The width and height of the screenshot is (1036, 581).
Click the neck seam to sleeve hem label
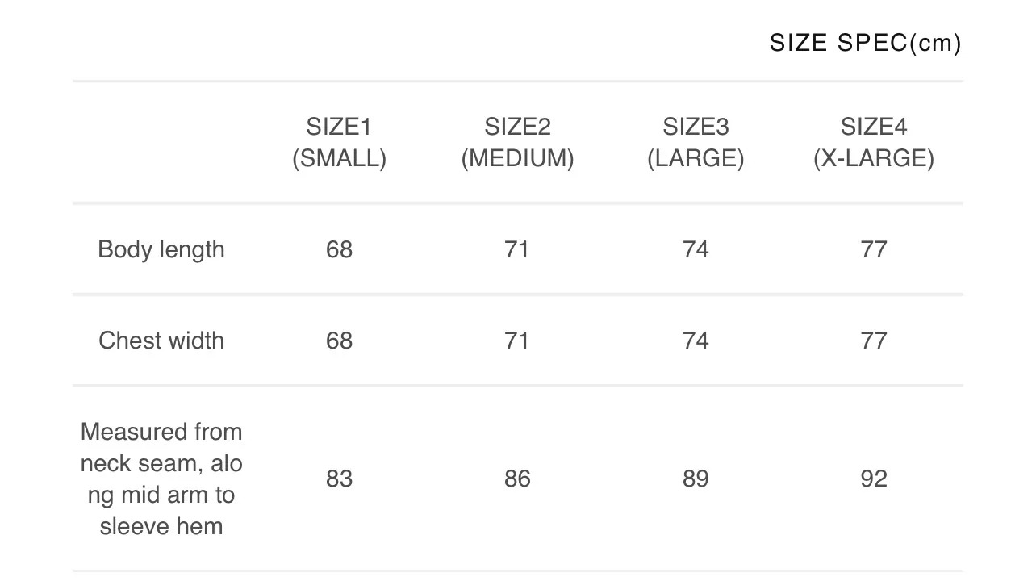coord(161,479)
